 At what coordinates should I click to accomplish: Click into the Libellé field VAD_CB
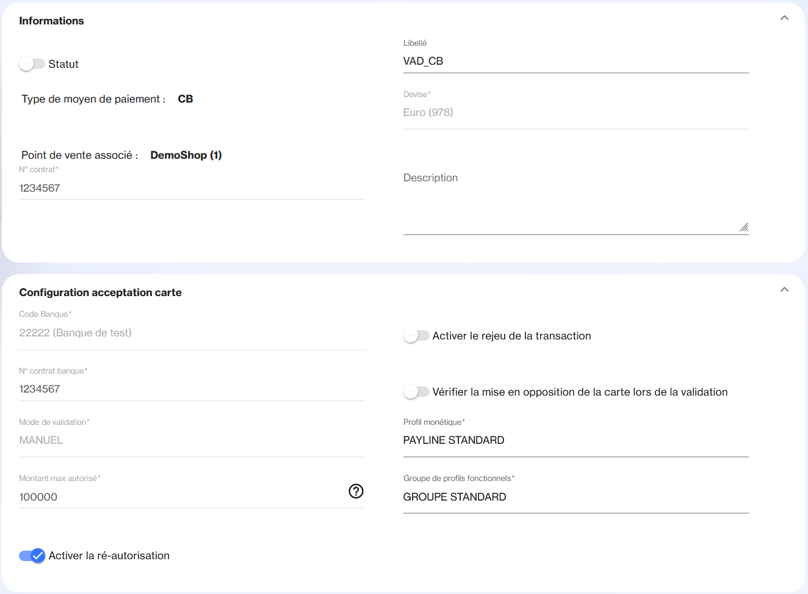pyautogui.click(x=575, y=61)
